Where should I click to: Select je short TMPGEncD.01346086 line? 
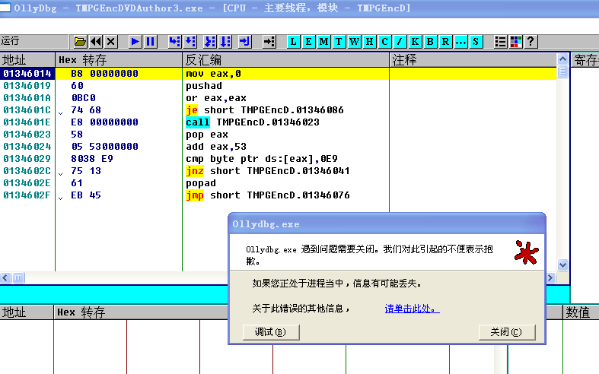click(265, 110)
